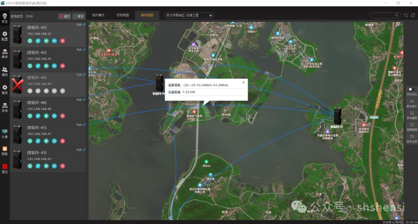Click IP address 192.168.166.43
The width and height of the screenshot is (418, 224).
tap(39, 159)
